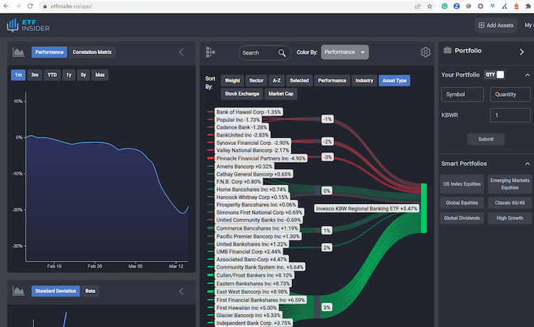
Task: Toggle the QTY switch in Your Portfolio
Action: click(495, 75)
